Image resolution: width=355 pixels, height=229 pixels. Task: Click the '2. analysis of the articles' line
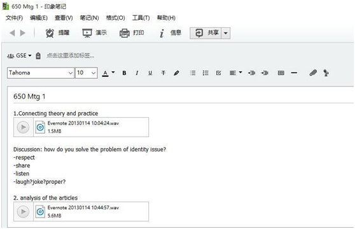45,198
